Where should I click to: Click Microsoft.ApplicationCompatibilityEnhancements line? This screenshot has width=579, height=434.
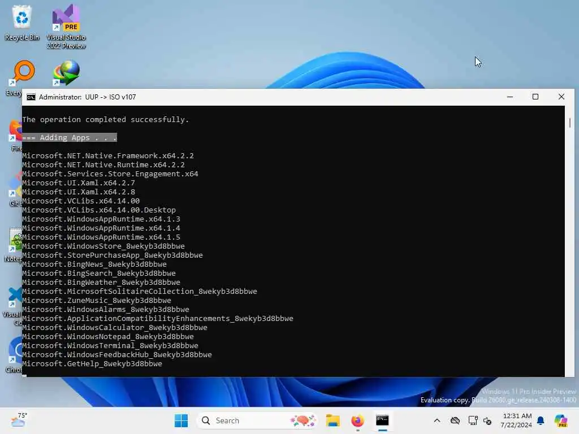click(x=158, y=319)
